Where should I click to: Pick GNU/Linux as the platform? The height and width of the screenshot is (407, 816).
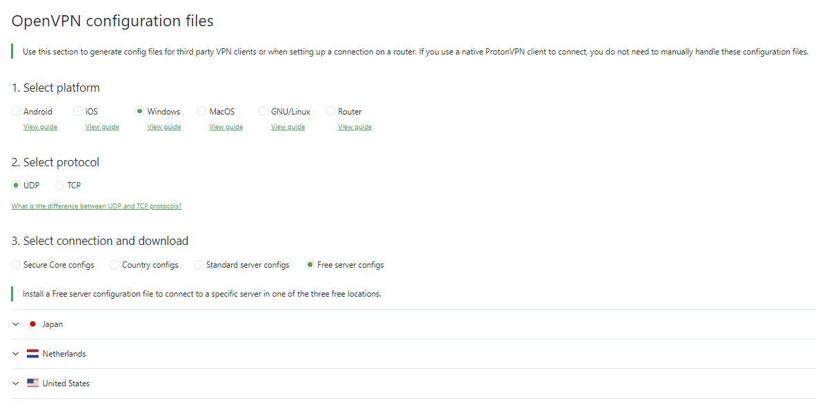[x=263, y=112]
